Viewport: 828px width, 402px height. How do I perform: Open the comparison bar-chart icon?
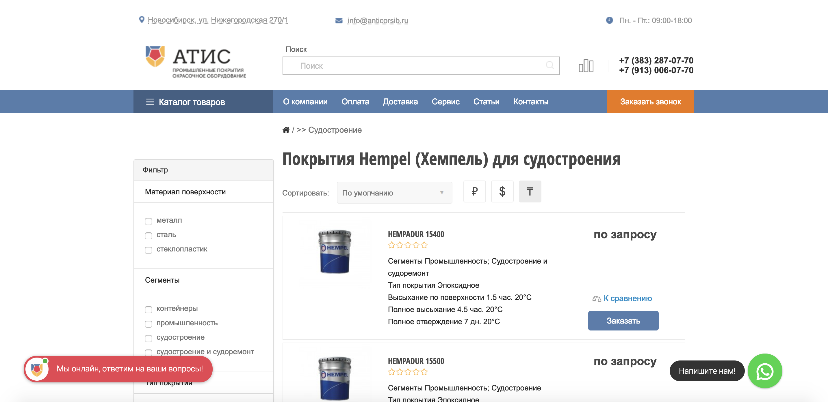pos(586,66)
